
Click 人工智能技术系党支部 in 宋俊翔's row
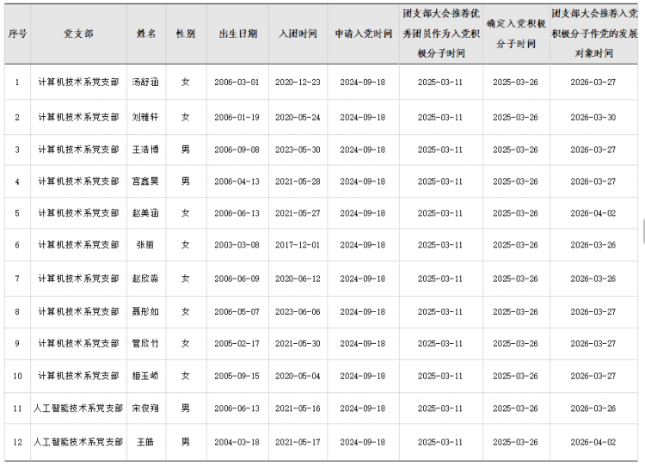point(78,408)
